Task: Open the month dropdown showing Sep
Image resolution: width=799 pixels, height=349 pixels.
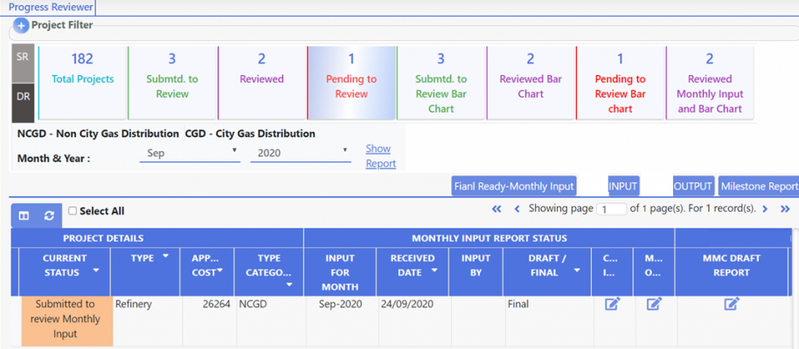Action: [190, 153]
